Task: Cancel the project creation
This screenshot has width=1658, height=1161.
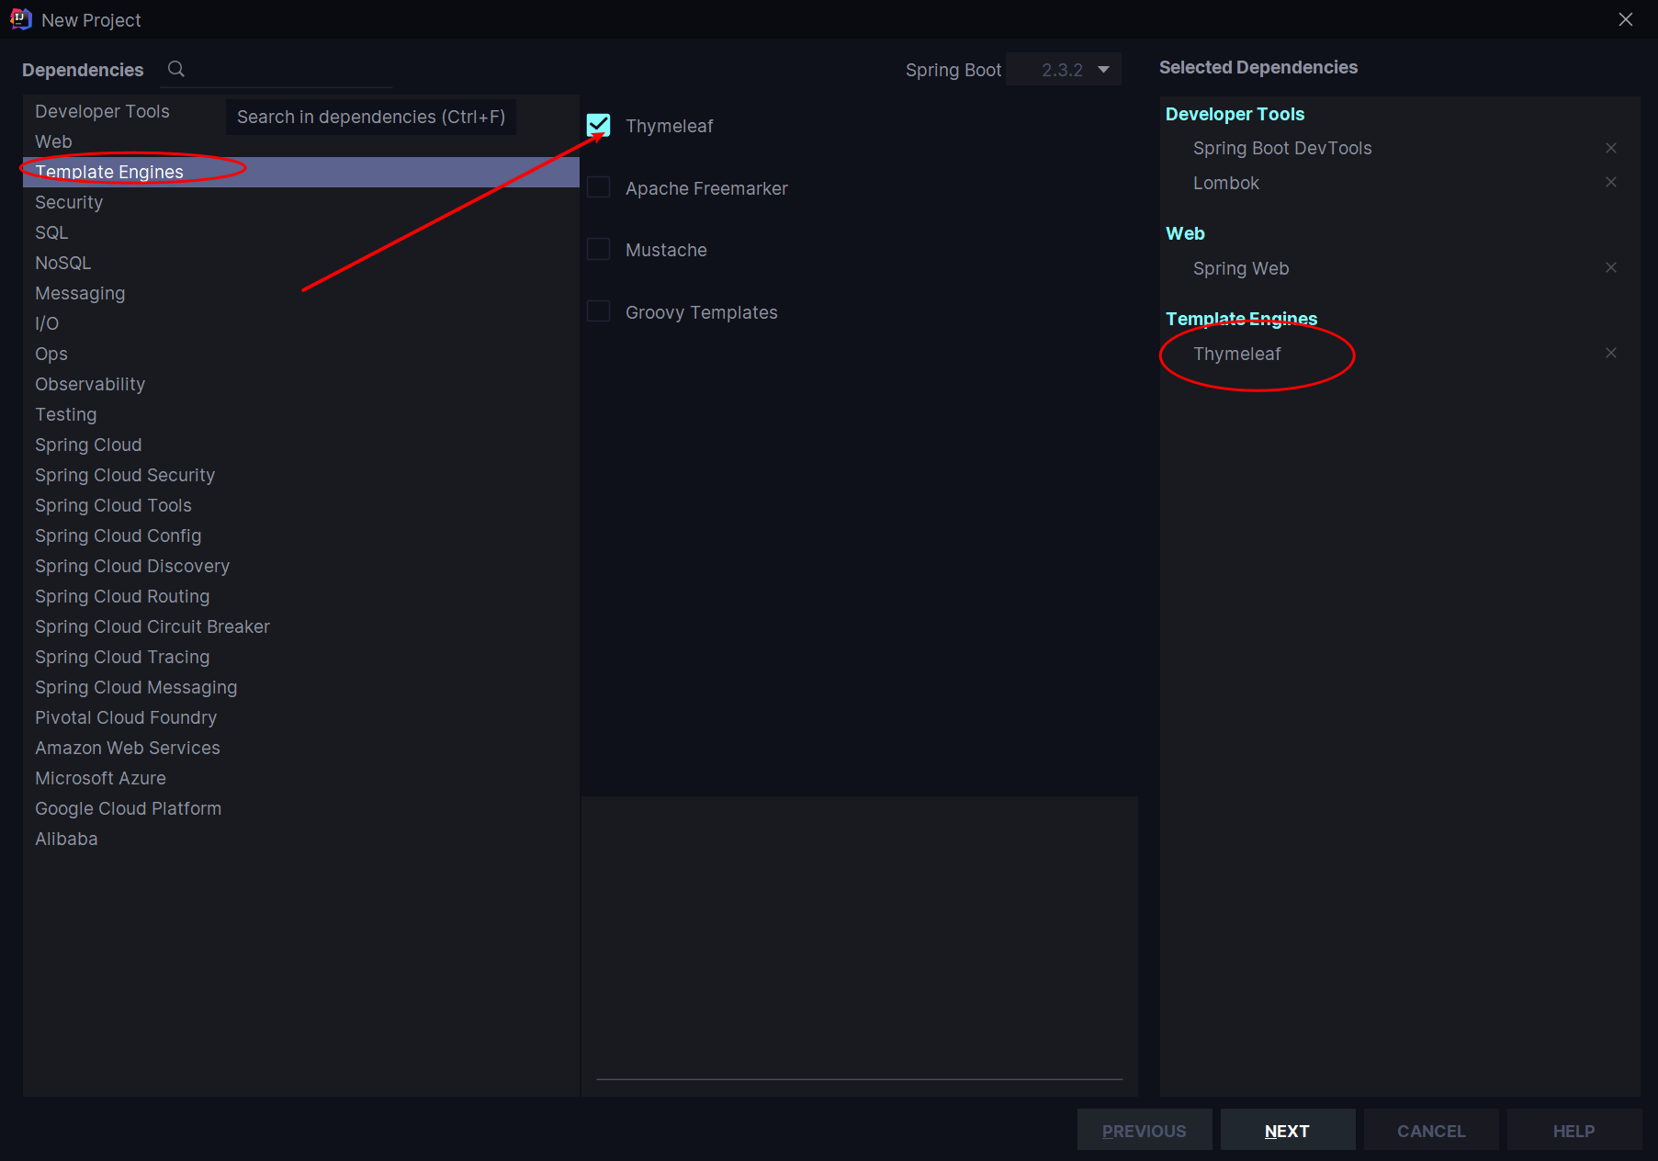Action: 1431,1131
